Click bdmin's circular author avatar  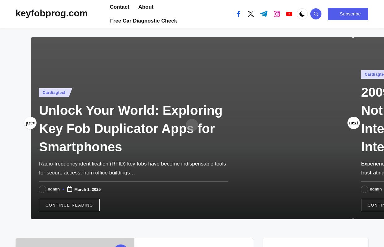42,189
